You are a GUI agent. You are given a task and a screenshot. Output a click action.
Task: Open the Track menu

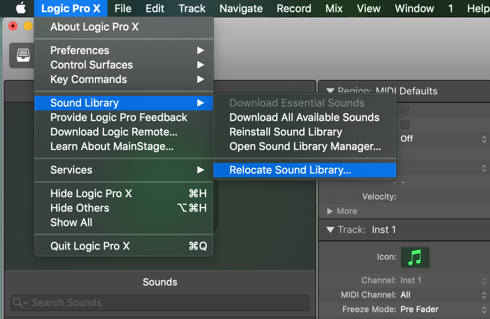(x=192, y=8)
